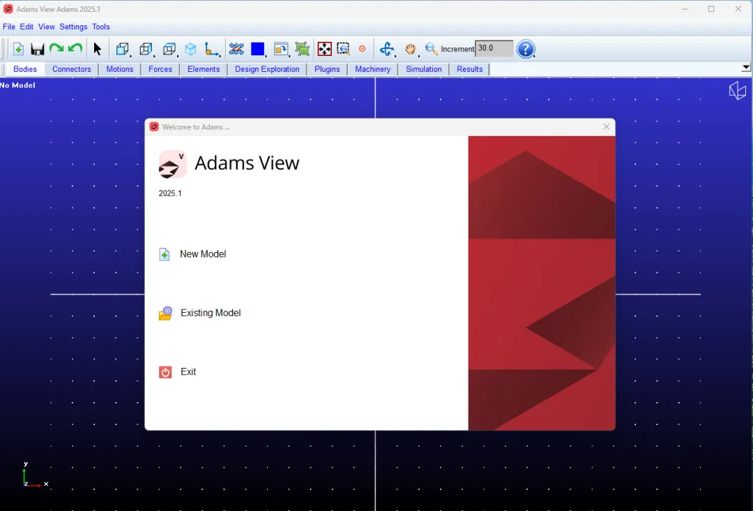This screenshot has width=753, height=511.
Task: Select the black arrow pointer tool
Action: pos(98,49)
